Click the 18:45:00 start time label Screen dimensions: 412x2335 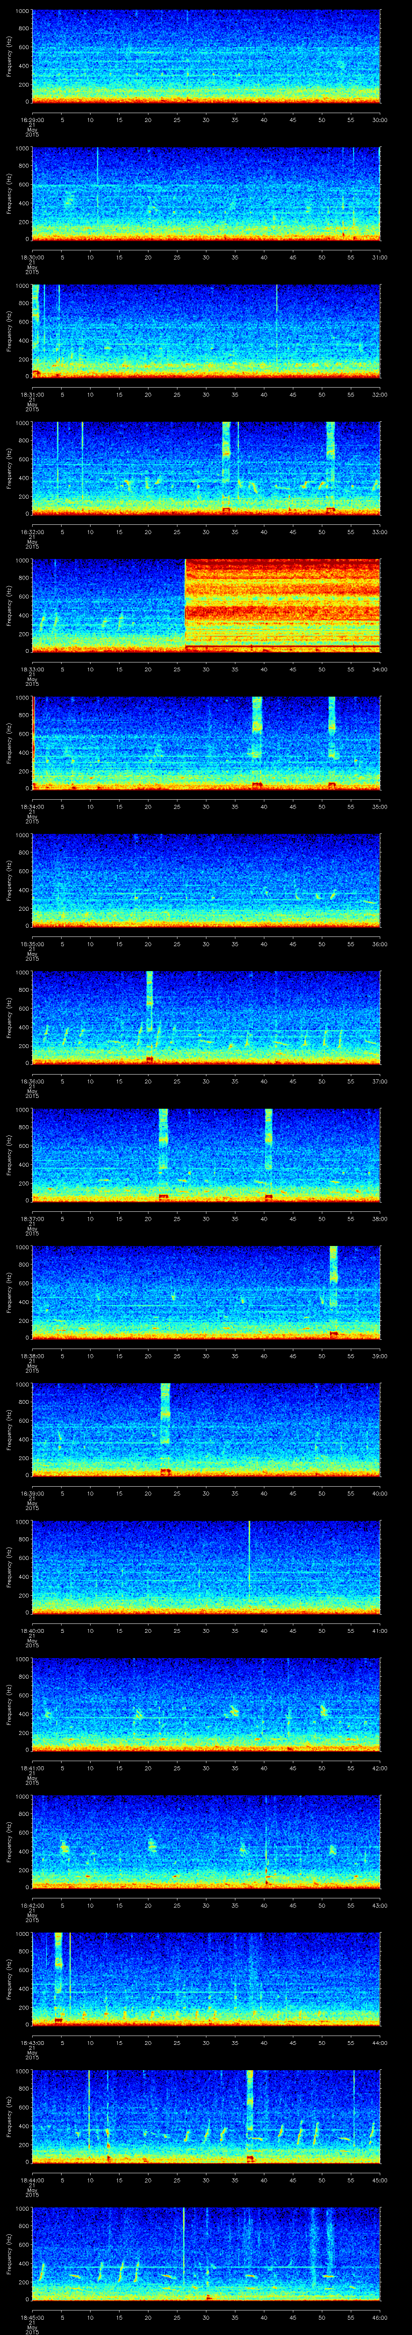tap(32, 2318)
